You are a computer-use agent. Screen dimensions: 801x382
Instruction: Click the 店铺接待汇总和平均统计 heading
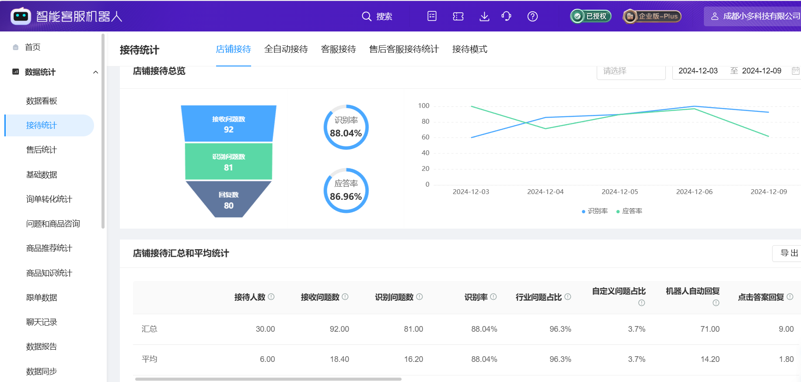(181, 253)
